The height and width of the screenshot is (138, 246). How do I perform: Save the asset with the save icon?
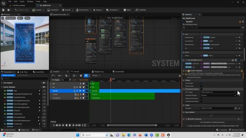(3, 10)
